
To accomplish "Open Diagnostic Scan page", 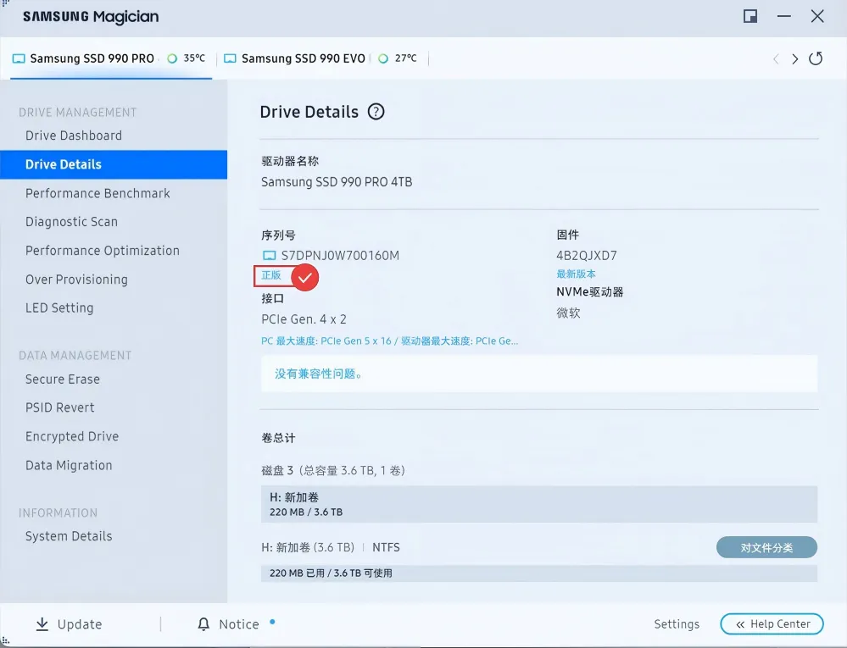I will 71,222.
